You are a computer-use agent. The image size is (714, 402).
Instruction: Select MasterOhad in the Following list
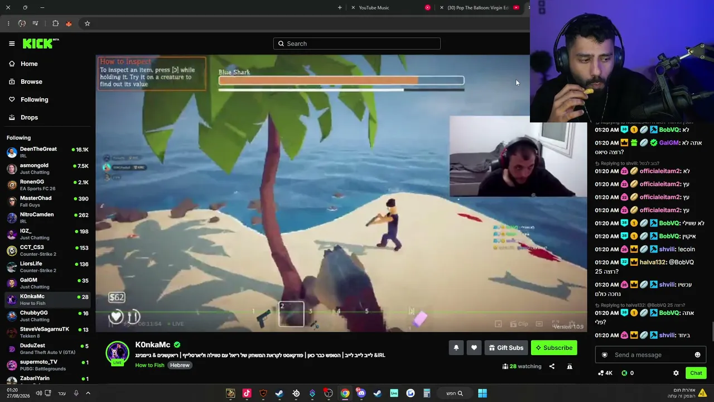(x=47, y=201)
